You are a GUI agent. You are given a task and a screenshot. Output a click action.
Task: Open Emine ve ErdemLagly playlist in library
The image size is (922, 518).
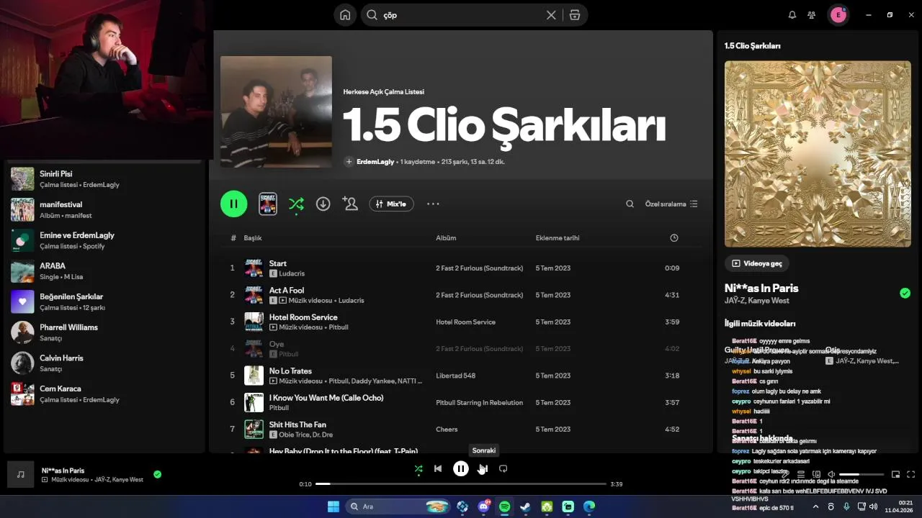tap(104, 240)
